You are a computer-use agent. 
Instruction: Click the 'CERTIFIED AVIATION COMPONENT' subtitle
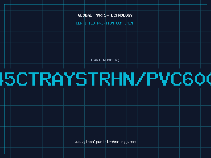[x=105, y=23]
